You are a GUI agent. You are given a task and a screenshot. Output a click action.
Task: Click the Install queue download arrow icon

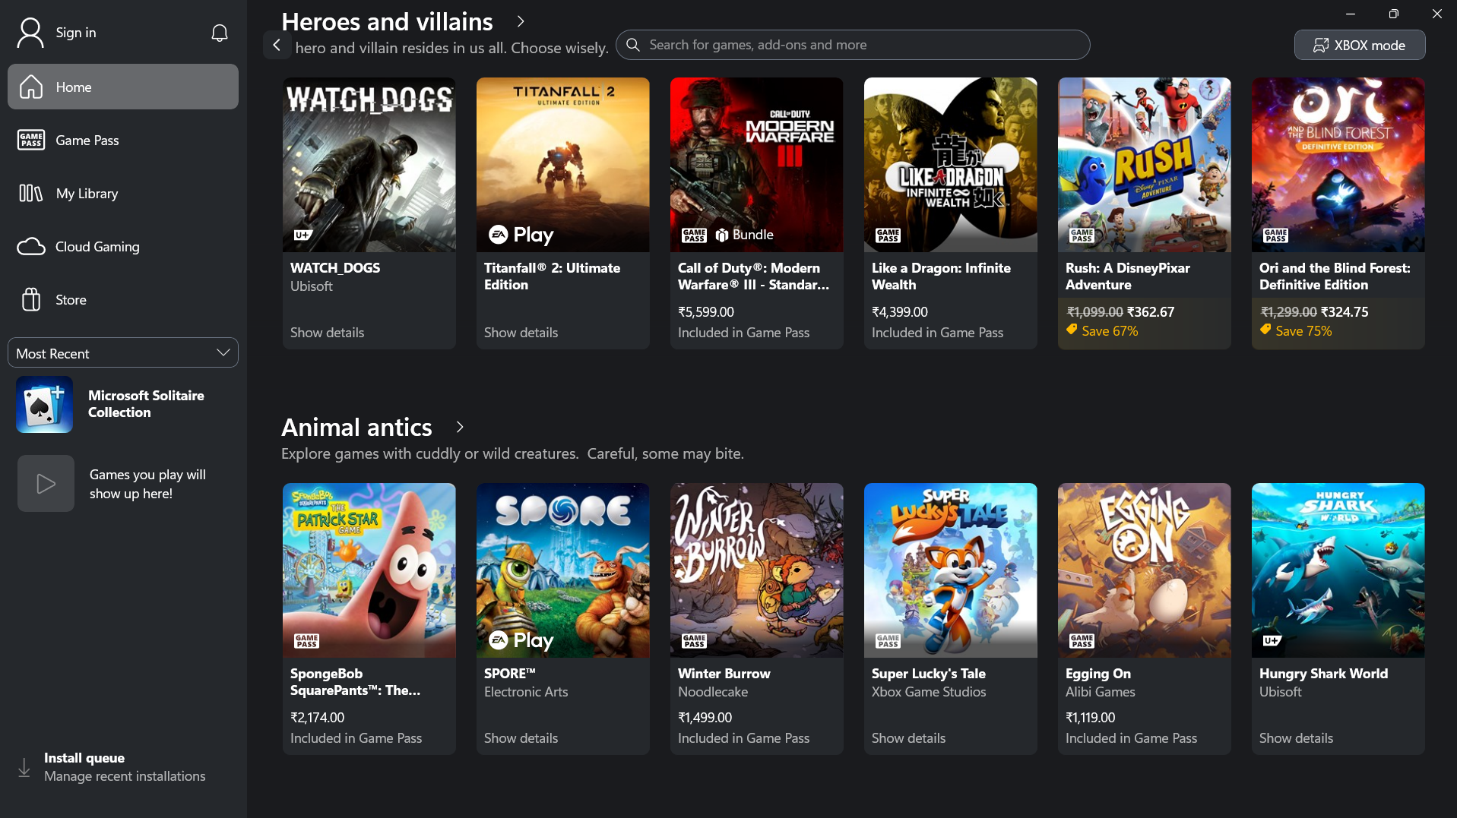pyautogui.click(x=24, y=767)
